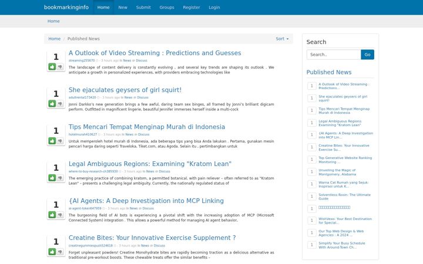
Task: Focus the Search input field
Action: coord(334,55)
